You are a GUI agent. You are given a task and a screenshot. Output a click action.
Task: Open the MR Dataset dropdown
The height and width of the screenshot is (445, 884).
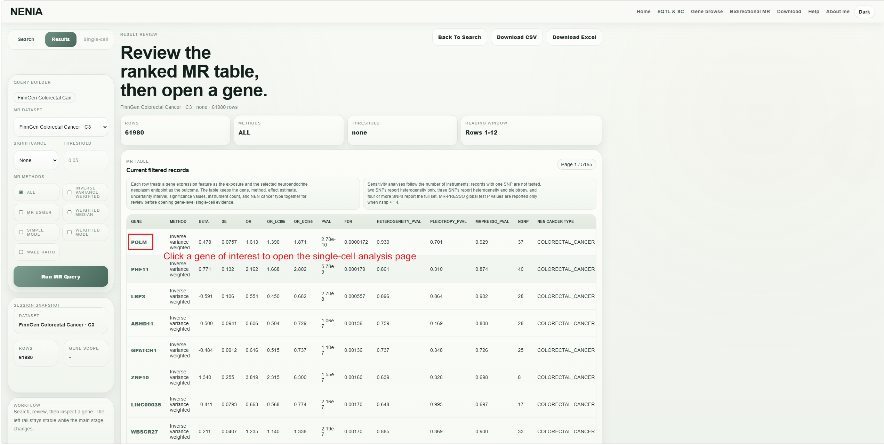61,127
